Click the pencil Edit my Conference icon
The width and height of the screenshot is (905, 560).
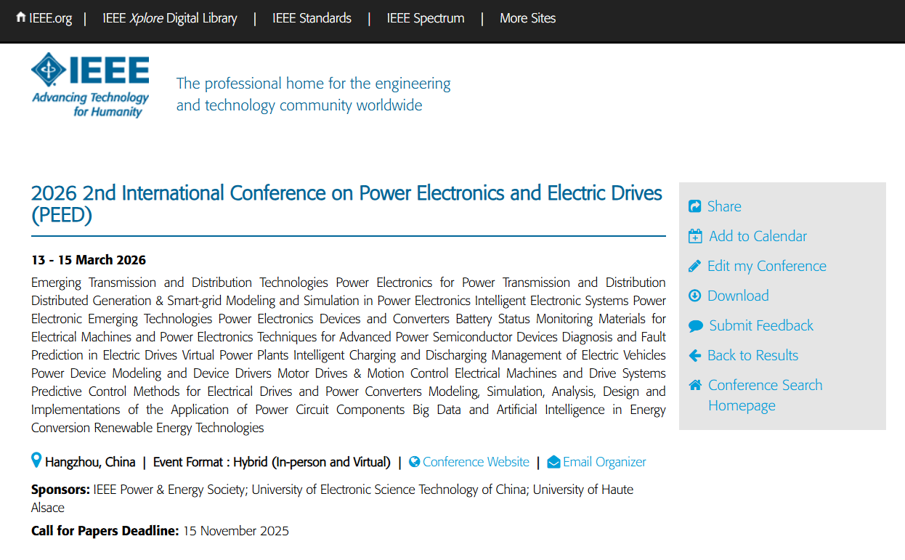[x=694, y=267]
